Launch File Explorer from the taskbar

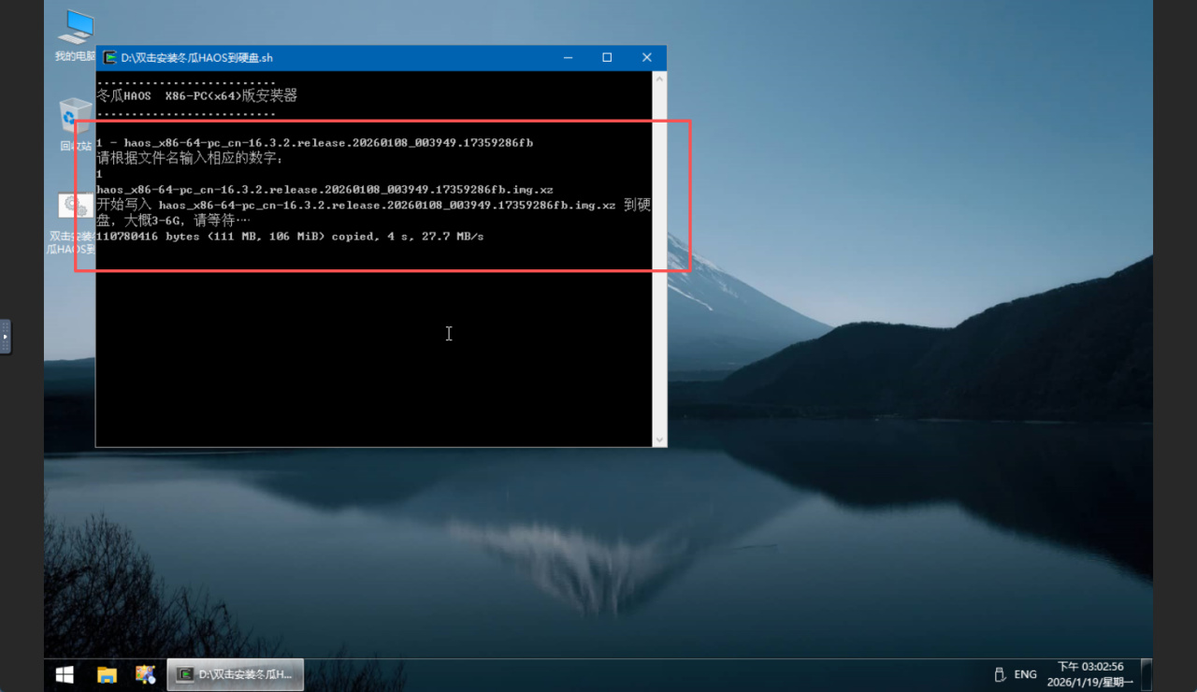tap(107, 674)
